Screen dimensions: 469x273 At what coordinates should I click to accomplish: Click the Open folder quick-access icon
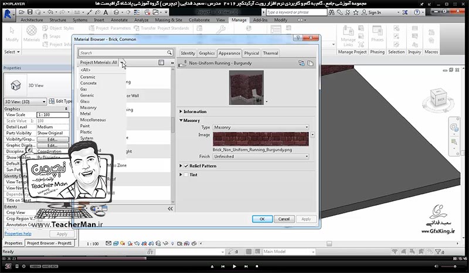click(21, 12)
